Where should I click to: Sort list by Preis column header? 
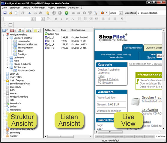[x=65, y=30]
